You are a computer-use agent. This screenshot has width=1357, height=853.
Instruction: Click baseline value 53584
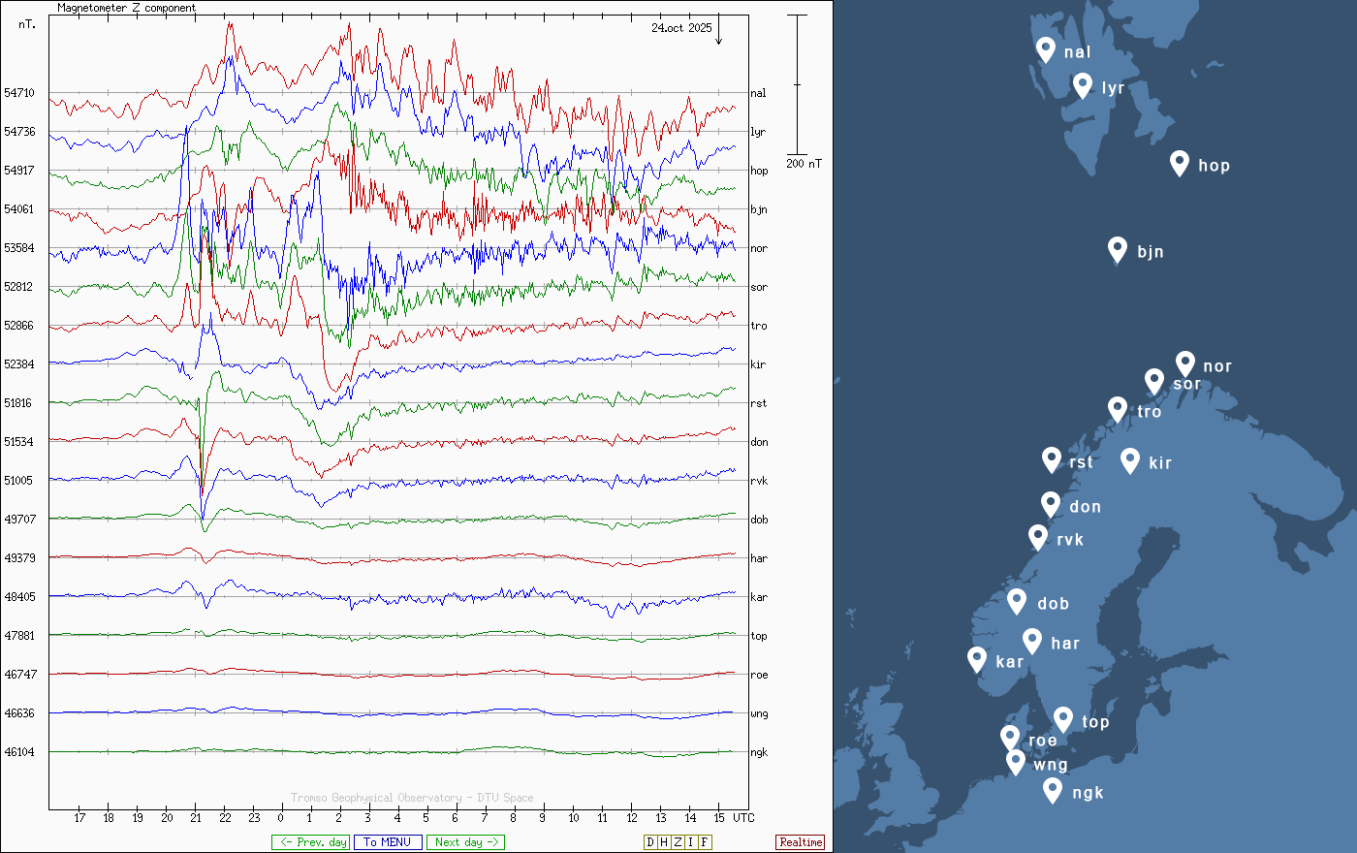pyautogui.click(x=18, y=248)
